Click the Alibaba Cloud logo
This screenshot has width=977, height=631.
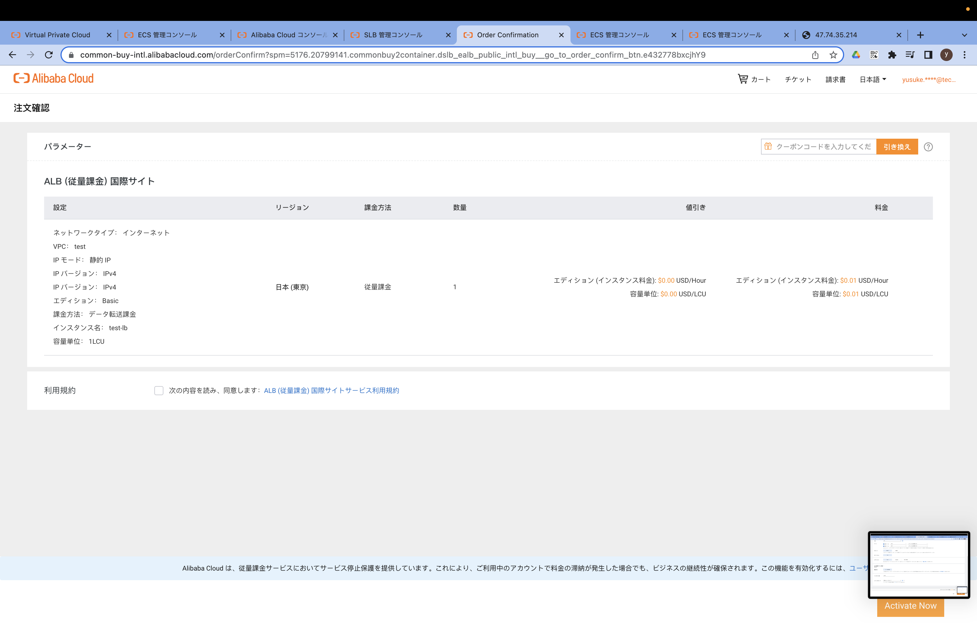click(x=53, y=78)
